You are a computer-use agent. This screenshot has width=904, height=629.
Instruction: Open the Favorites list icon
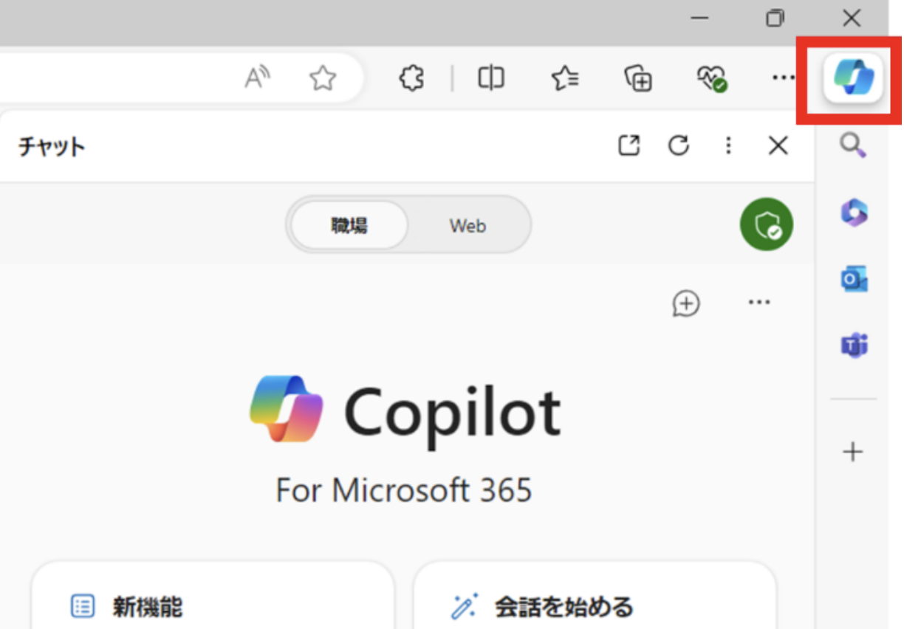coord(565,78)
